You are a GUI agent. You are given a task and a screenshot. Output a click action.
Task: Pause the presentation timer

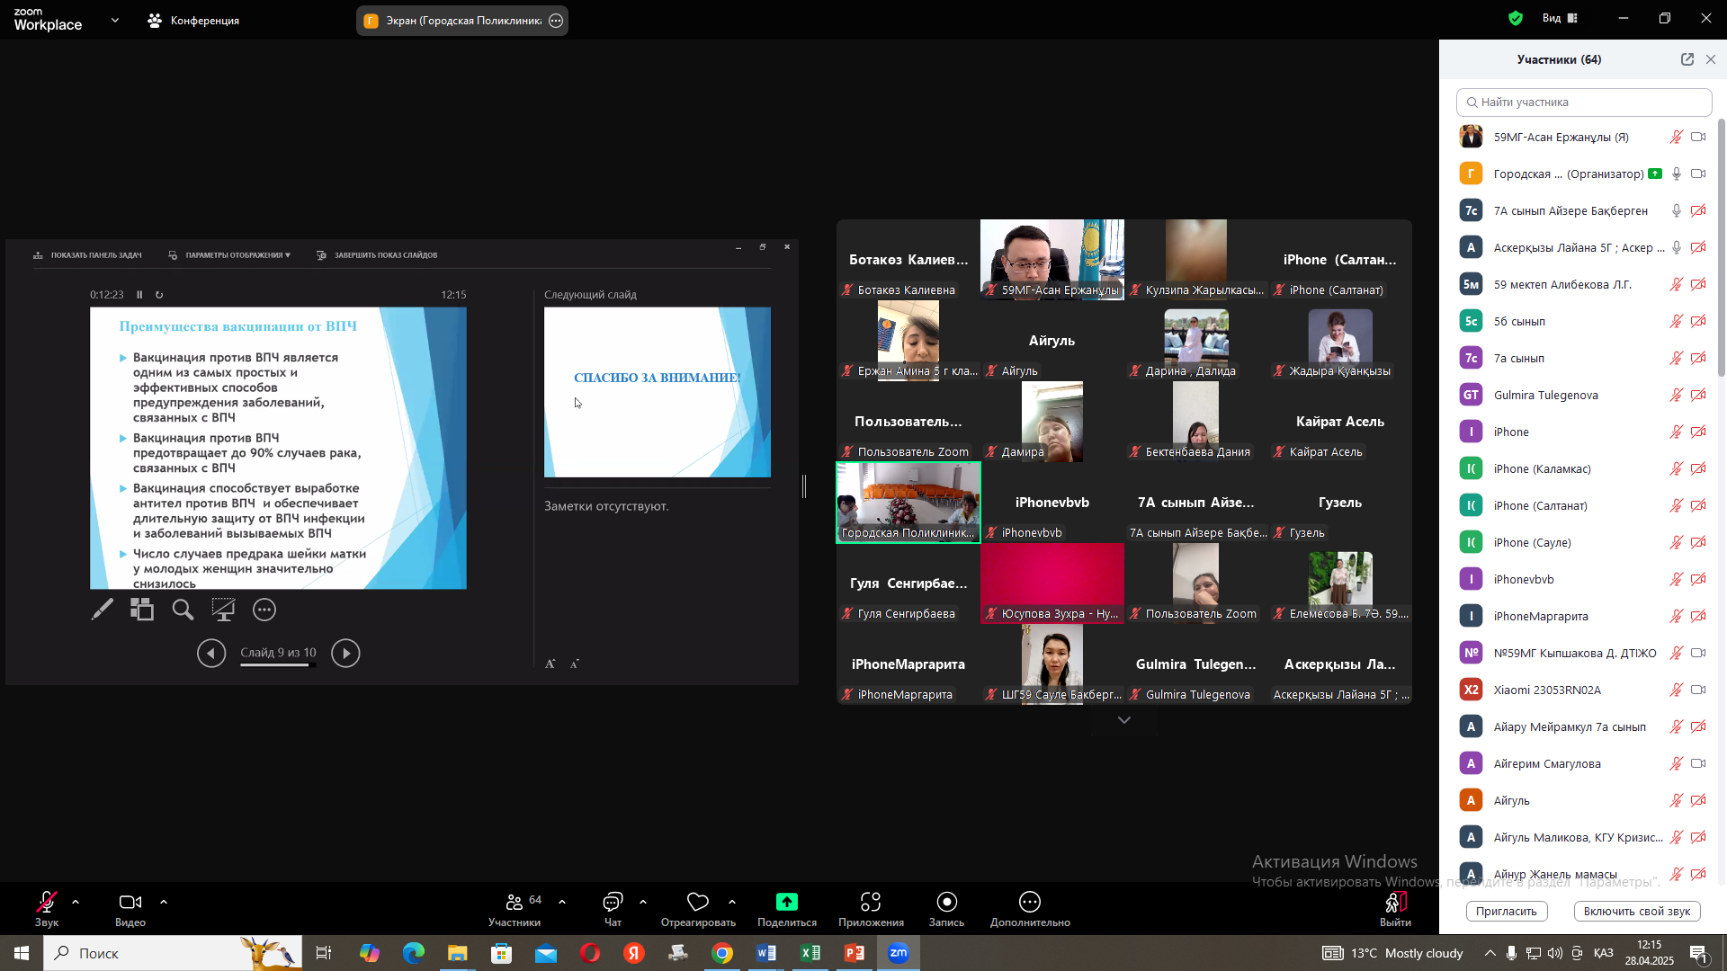click(x=139, y=295)
